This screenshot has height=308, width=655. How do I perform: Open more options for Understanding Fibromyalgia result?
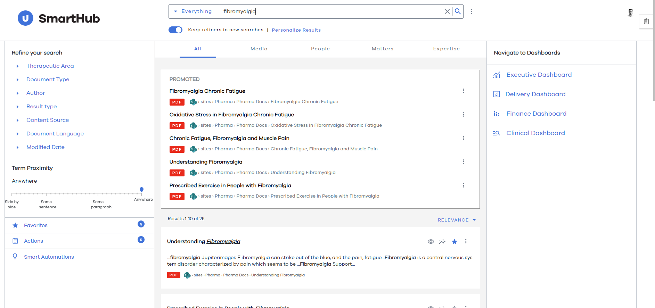(466, 241)
